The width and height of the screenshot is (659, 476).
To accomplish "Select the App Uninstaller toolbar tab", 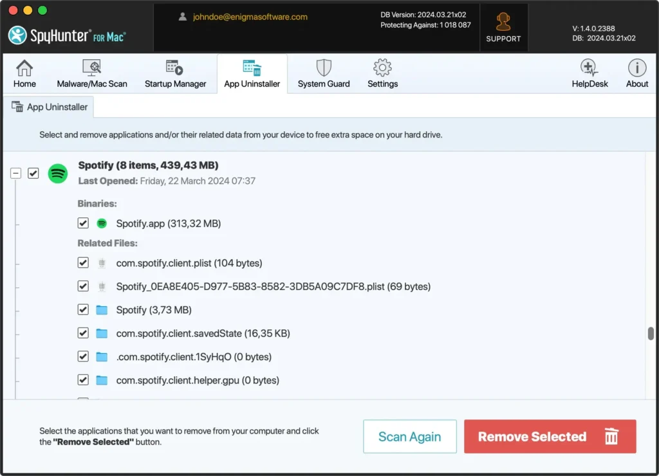I will [x=252, y=73].
